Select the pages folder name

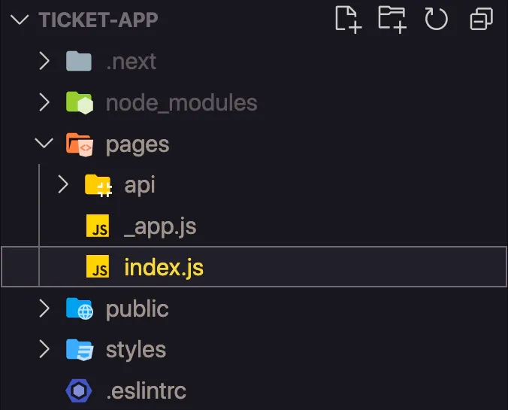[x=138, y=144]
